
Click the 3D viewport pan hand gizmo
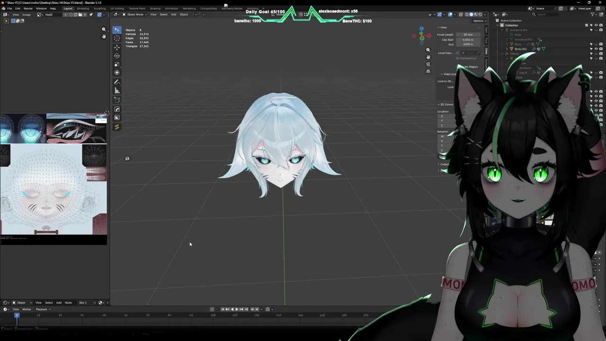pos(428,57)
